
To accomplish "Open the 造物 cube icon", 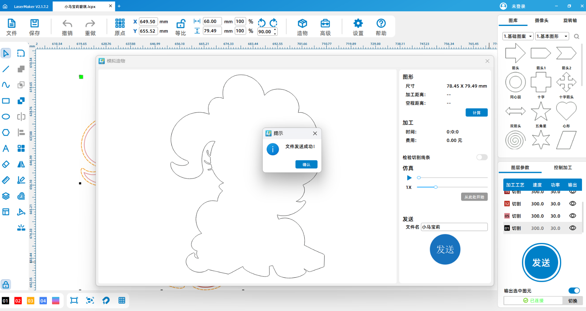I will (x=302, y=24).
